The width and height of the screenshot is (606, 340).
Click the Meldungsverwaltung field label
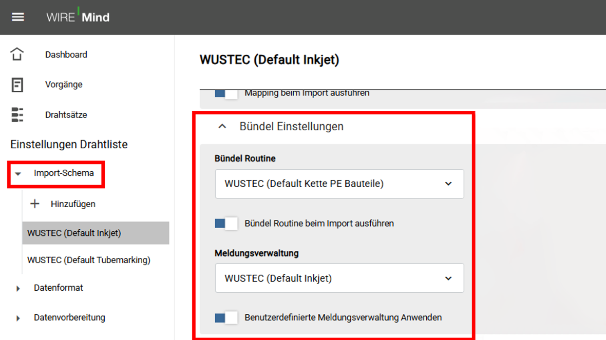pyautogui.click(x=257, y=253)
